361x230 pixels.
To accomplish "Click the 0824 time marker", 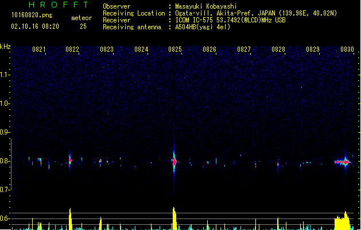I will pyautogui.click(x=141, y=49).
